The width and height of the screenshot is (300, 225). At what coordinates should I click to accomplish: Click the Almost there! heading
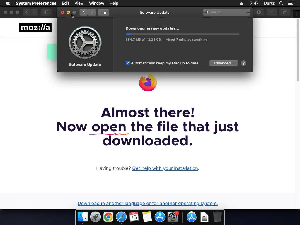tap(148, 112)
